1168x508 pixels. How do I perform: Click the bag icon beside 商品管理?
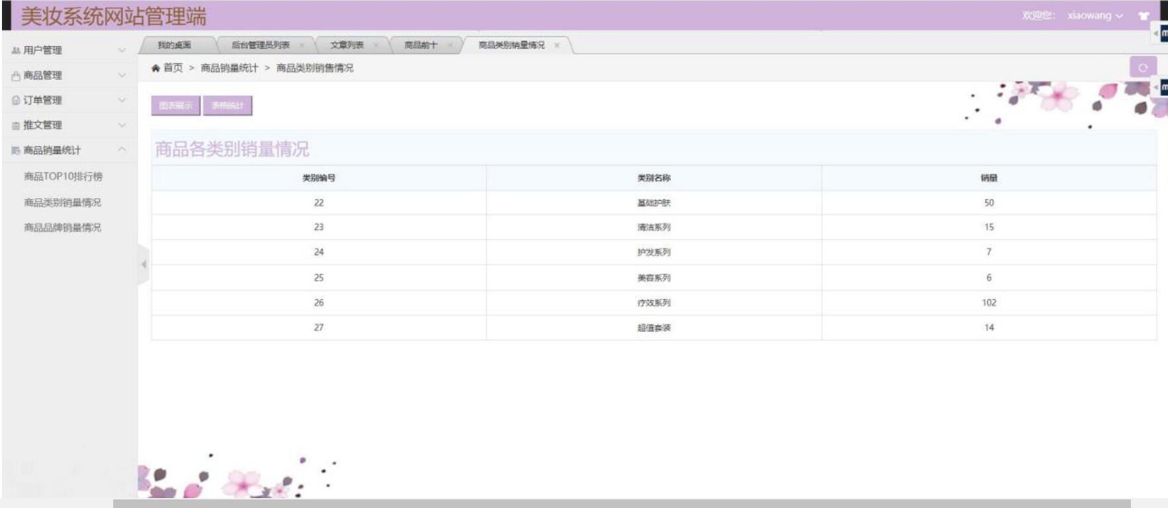16,76
